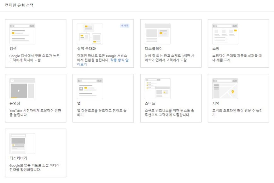
Task: Click the new-product badge on 실적 극대화 card
Action: pos(125,26)
